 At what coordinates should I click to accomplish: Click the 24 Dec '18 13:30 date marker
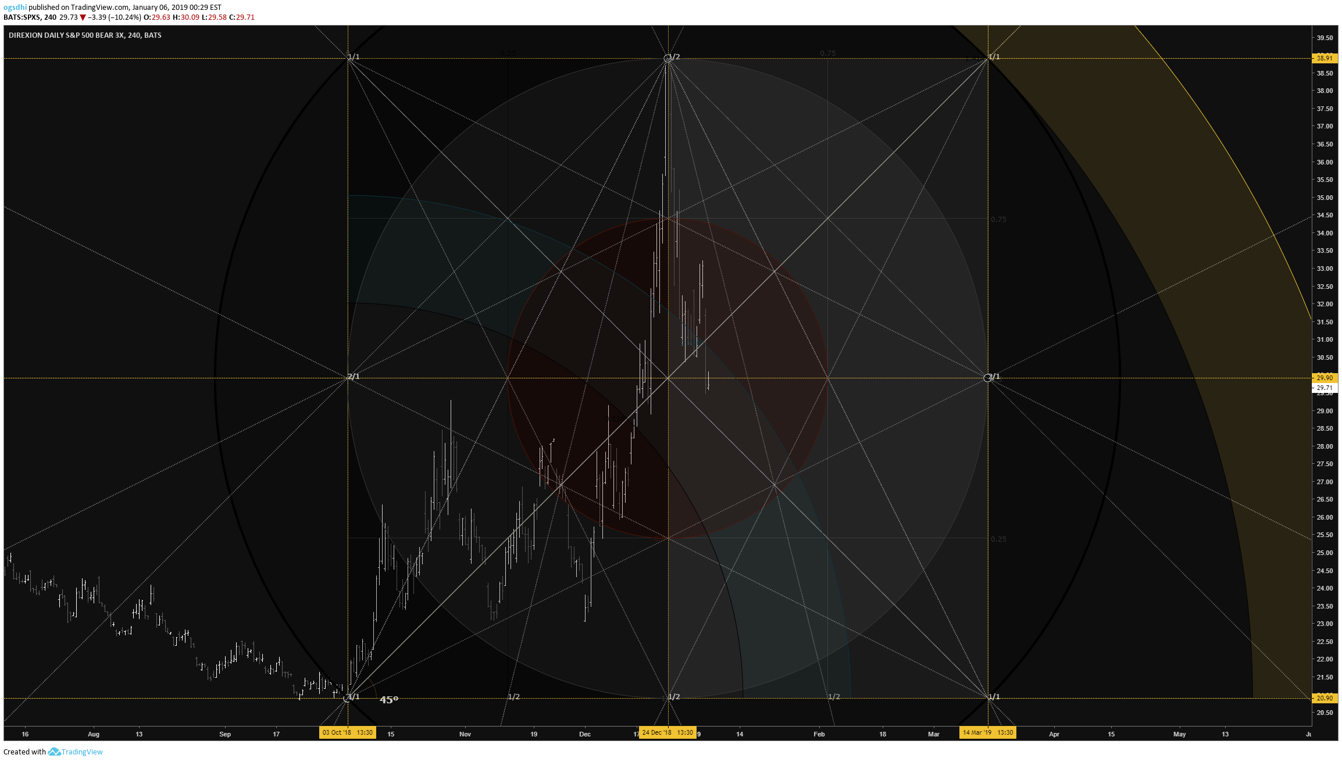click(668, 732)
